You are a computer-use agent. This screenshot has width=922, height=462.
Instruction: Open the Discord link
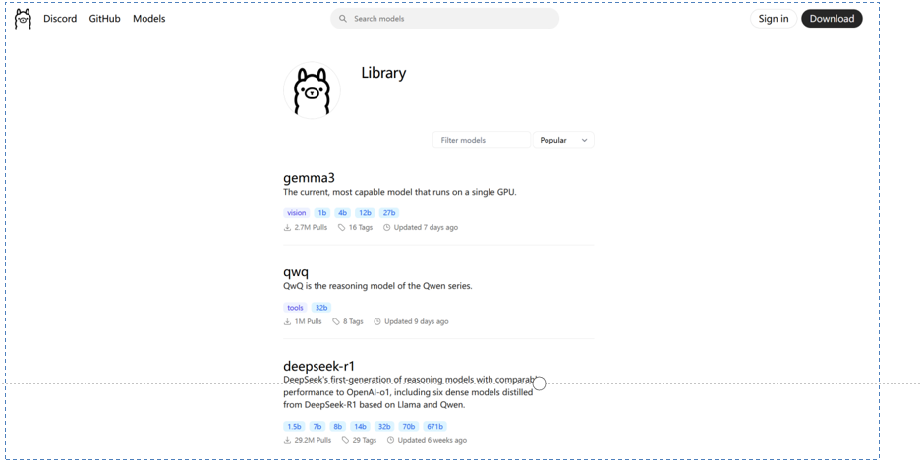[60, 19]
